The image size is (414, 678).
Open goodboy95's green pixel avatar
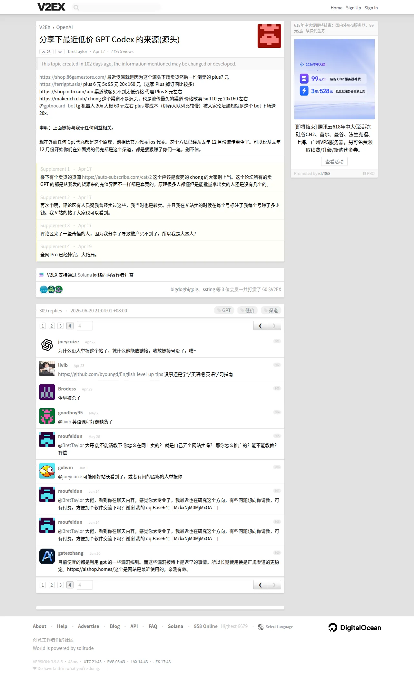(x=47, y=416)
